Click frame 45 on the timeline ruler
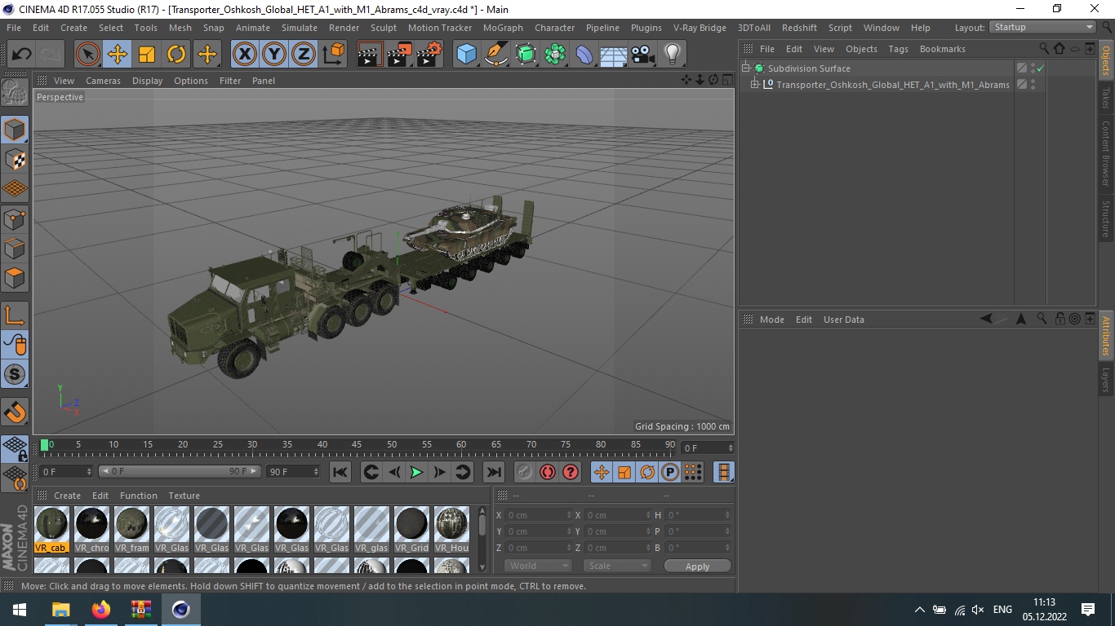The width and height of the screenshot is (1115, 626). click(357, 446)
